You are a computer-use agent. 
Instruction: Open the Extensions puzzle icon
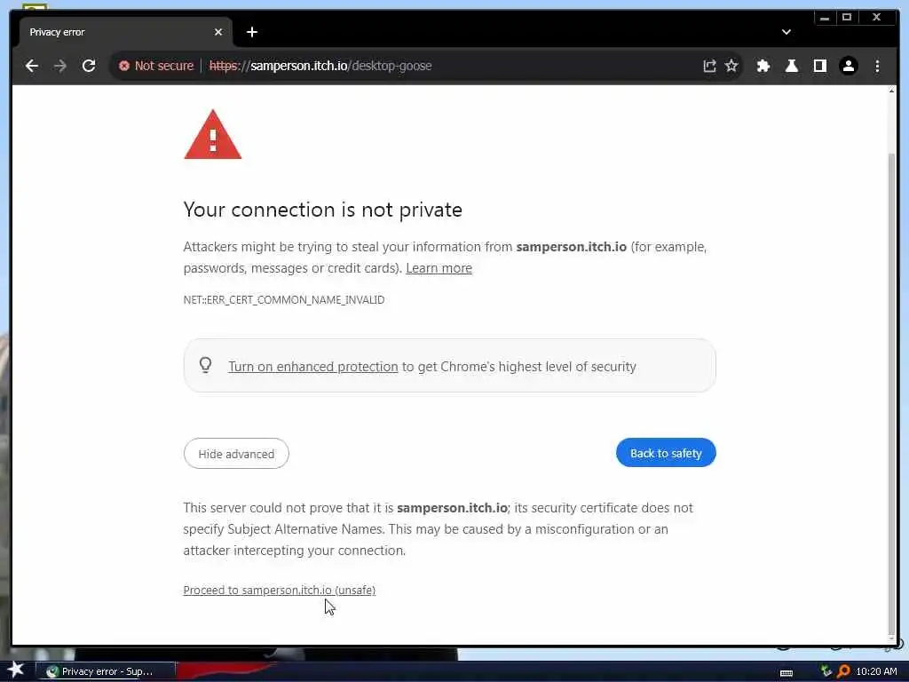coord(763,66)
